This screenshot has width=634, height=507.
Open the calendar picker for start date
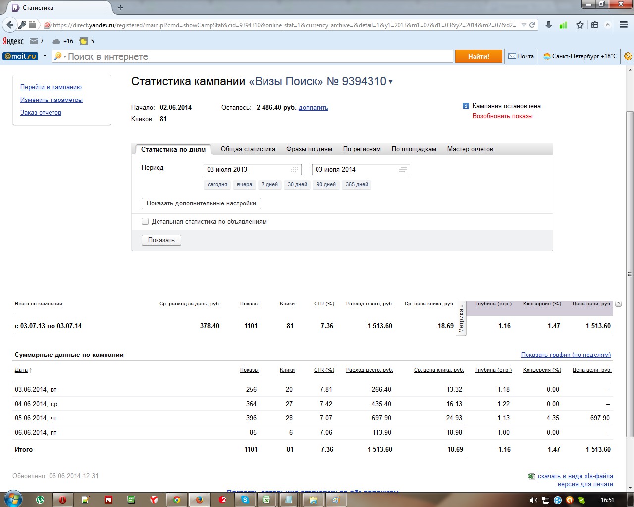click(x=295, y=169)
